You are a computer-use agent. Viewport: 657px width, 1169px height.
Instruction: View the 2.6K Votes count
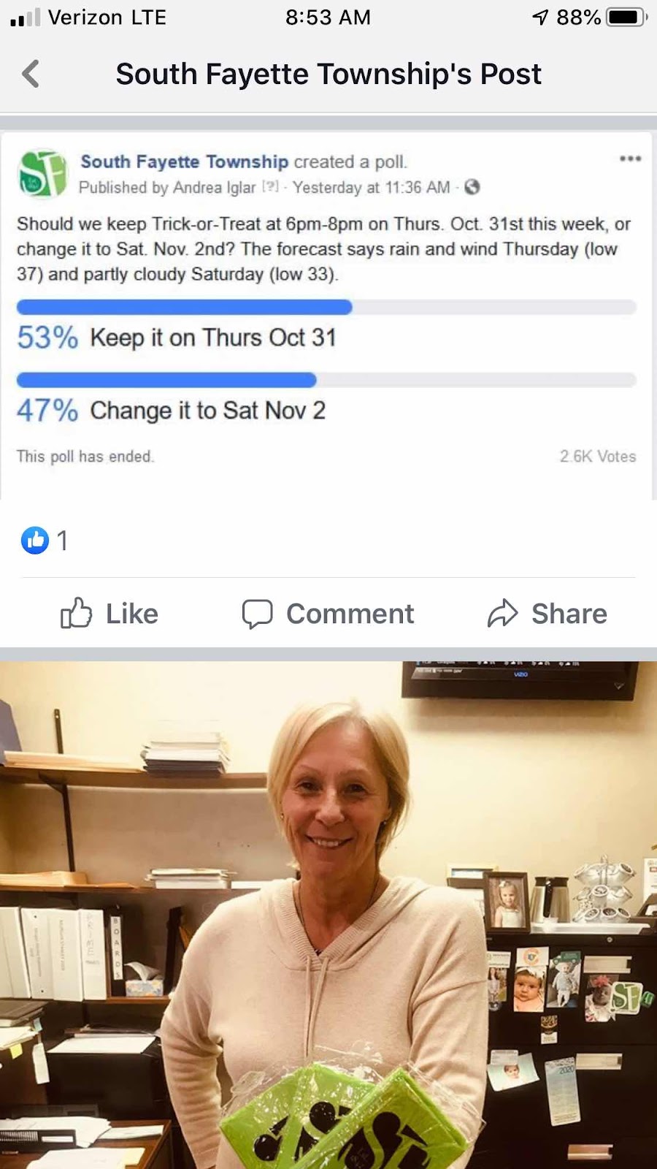pos(598,457)
